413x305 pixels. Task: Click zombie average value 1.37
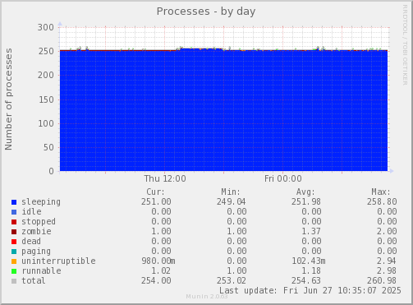[x=311, y=231]
